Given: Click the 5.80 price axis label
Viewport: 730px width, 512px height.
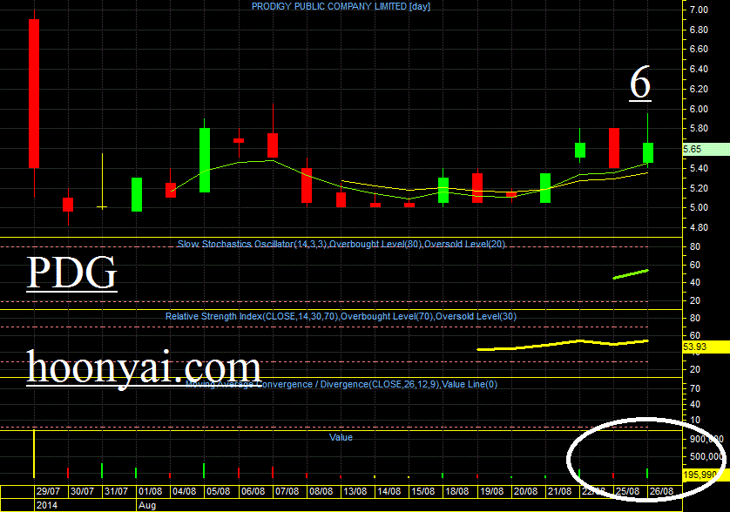Looking at the screenshot, I should [x=699, y=129].
